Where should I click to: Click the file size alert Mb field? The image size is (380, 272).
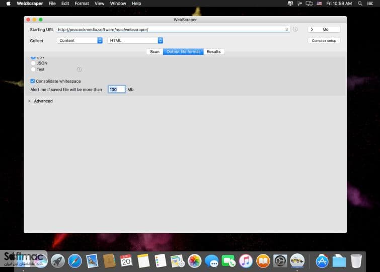[x=117, y=90]
